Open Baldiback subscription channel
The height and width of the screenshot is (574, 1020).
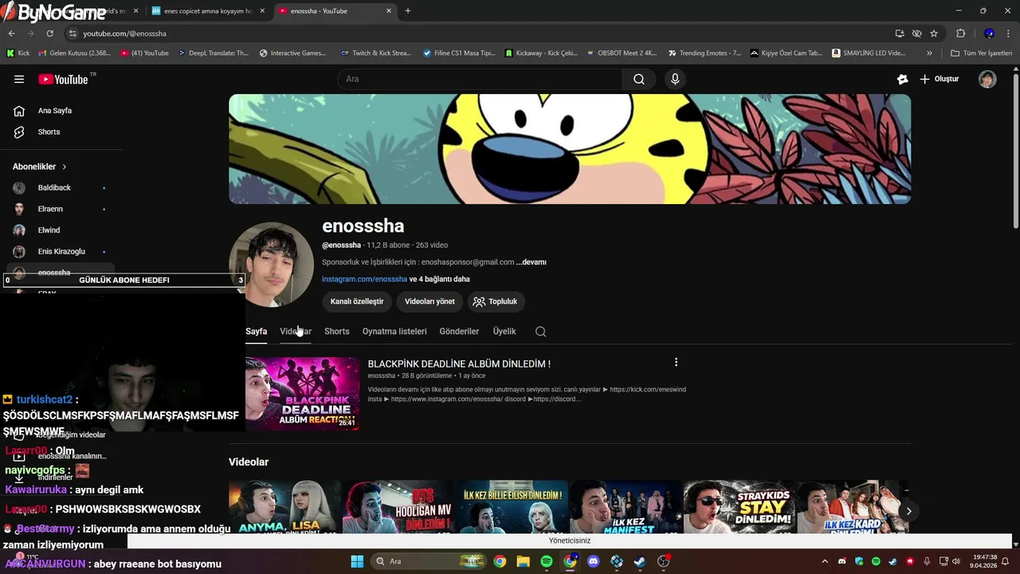coord(60,187)
